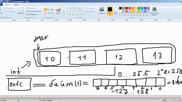182x102 pixels.
Task: Click the Brushes (Кисти) icon
Action: tap(58, 9)
